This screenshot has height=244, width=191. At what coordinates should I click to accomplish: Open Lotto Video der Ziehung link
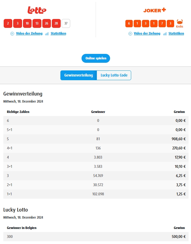click(29, 33)
